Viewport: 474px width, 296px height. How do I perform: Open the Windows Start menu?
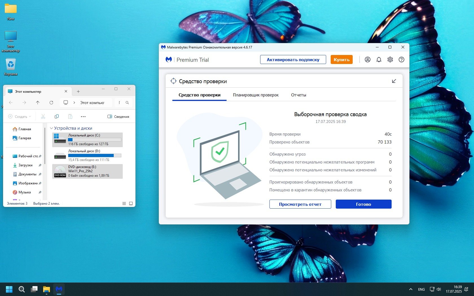tap(9, 289)
